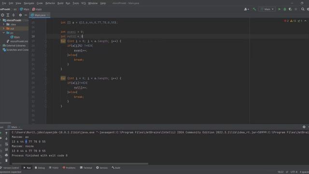Open IDE settings gear at top right

tap(308, 9)
